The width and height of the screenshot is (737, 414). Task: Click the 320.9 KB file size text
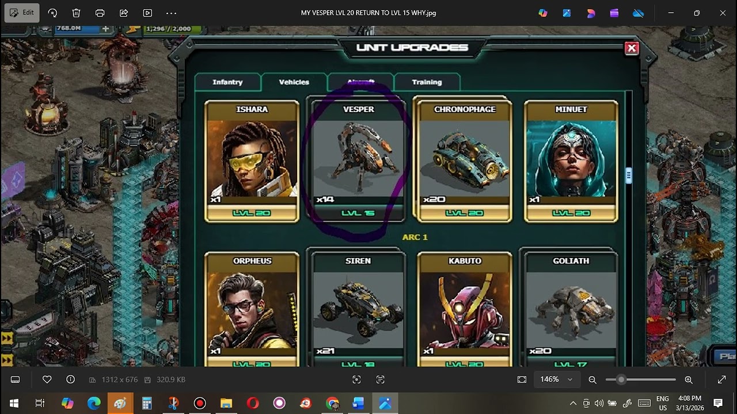[x=171, y=379]
